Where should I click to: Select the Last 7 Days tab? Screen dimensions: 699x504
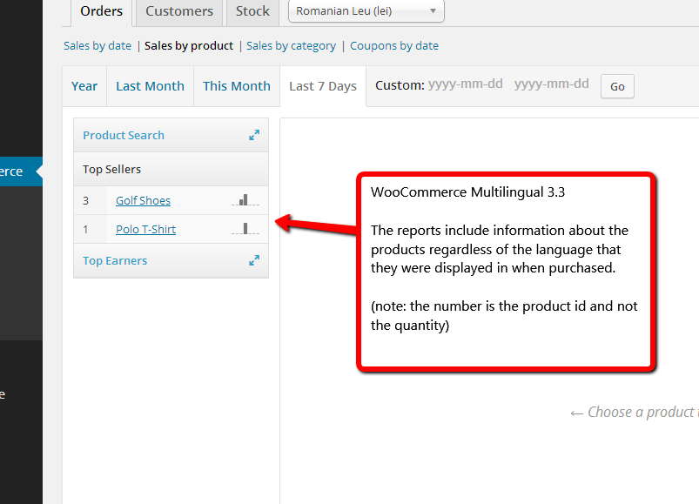[x=323, y=86]
